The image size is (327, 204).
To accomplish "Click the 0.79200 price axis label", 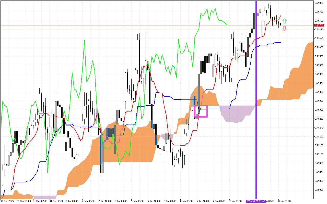I will 319,136.
